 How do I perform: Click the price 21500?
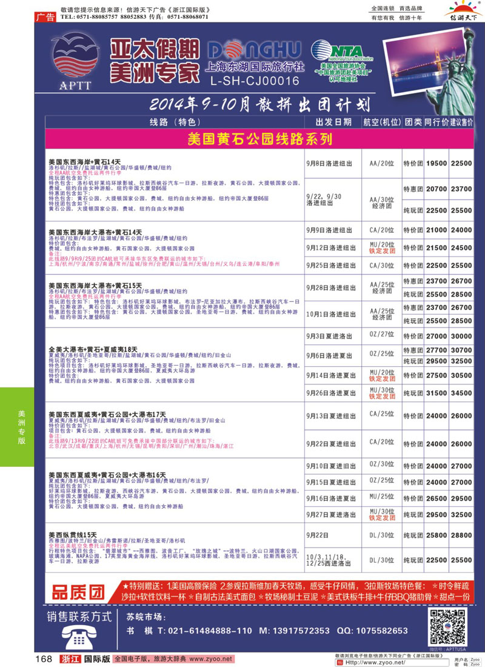[x=436, y=248]
